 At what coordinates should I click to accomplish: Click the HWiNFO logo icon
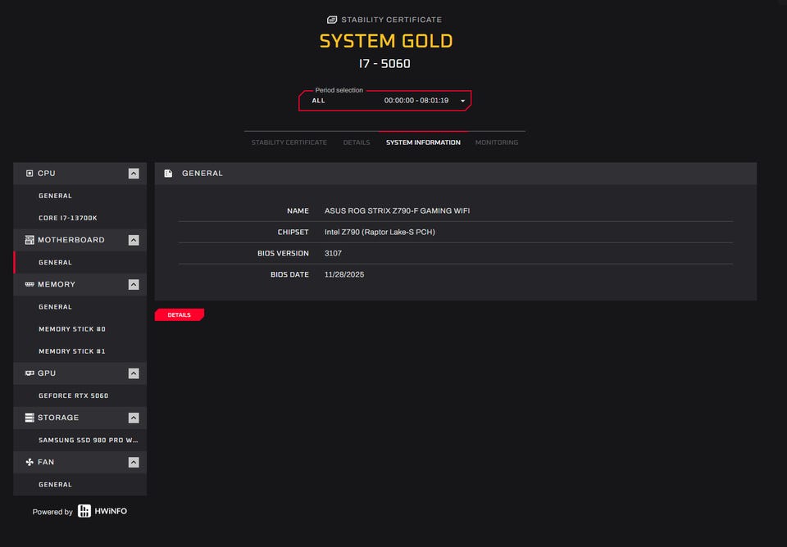(84, 511)
